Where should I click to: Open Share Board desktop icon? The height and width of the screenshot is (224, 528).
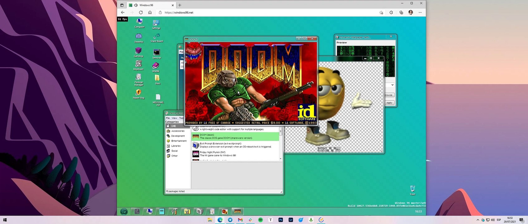pyautogui.click(x=156, y=38)
